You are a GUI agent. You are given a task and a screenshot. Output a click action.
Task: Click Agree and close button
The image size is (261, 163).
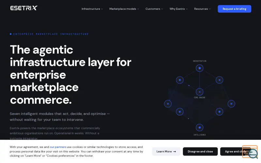[236, 151]
